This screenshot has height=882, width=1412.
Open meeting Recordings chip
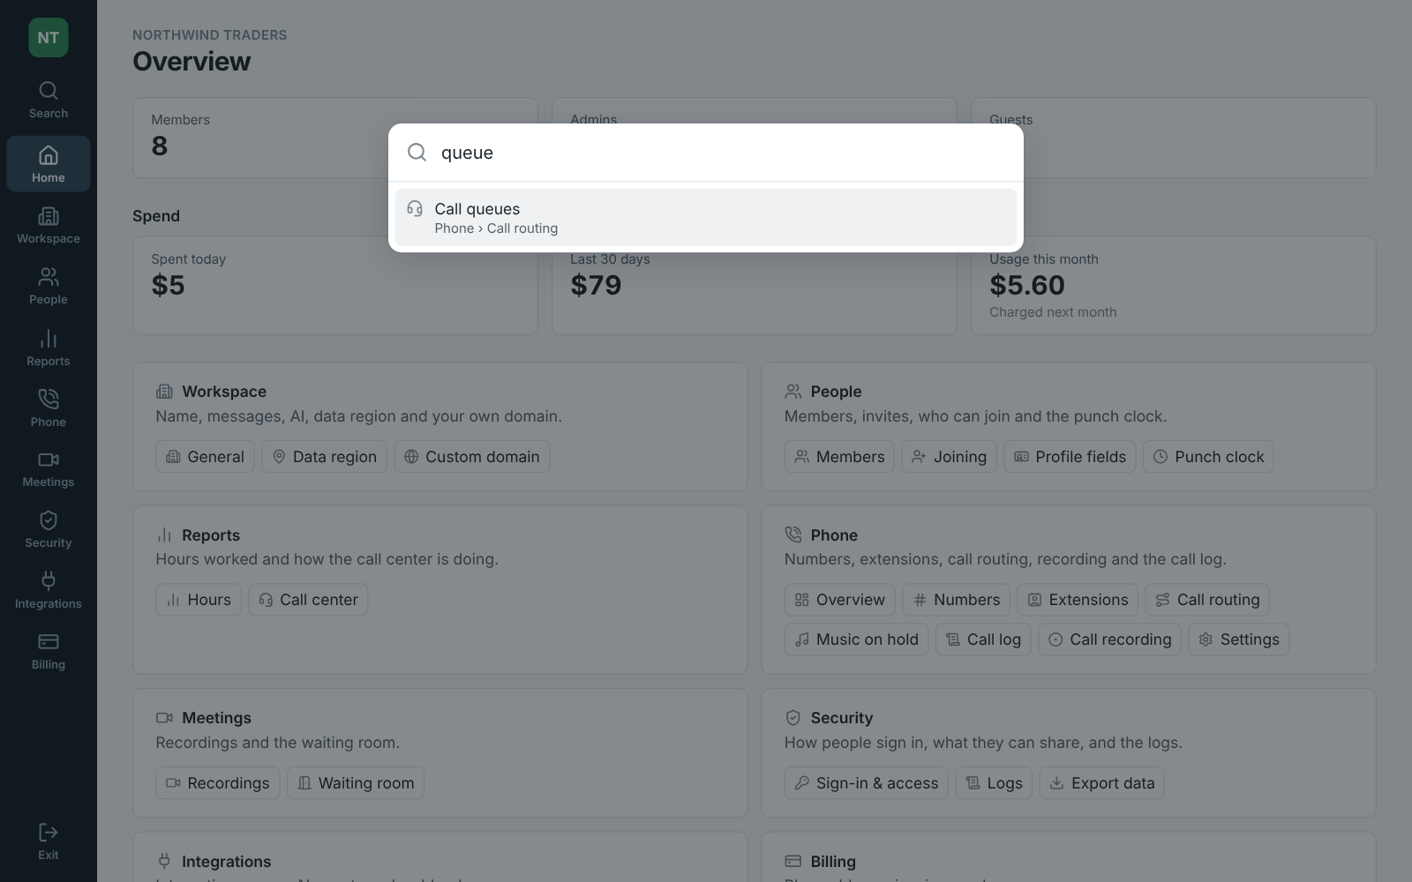tap(218, 783)
